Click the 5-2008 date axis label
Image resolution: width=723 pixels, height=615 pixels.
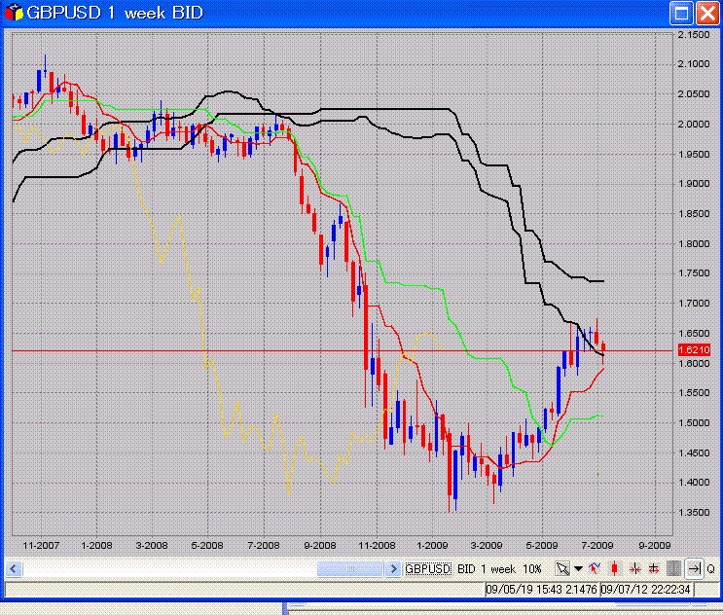tap(207, 545)
